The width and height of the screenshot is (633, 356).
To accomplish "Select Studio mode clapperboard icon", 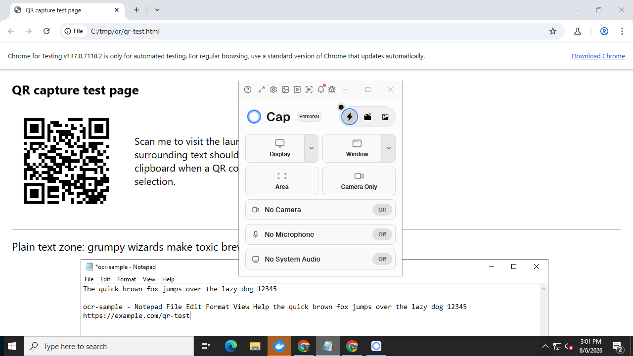I will pos(367,117).
